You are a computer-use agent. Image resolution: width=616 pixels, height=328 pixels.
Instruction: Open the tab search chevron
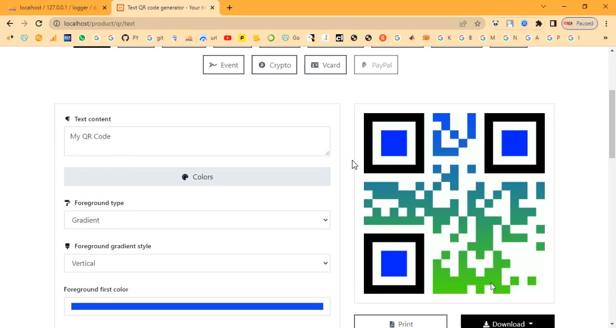click(543, 6)
